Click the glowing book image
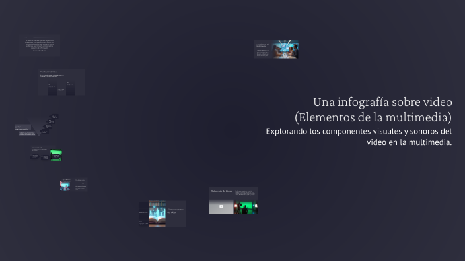 [157, 214]
